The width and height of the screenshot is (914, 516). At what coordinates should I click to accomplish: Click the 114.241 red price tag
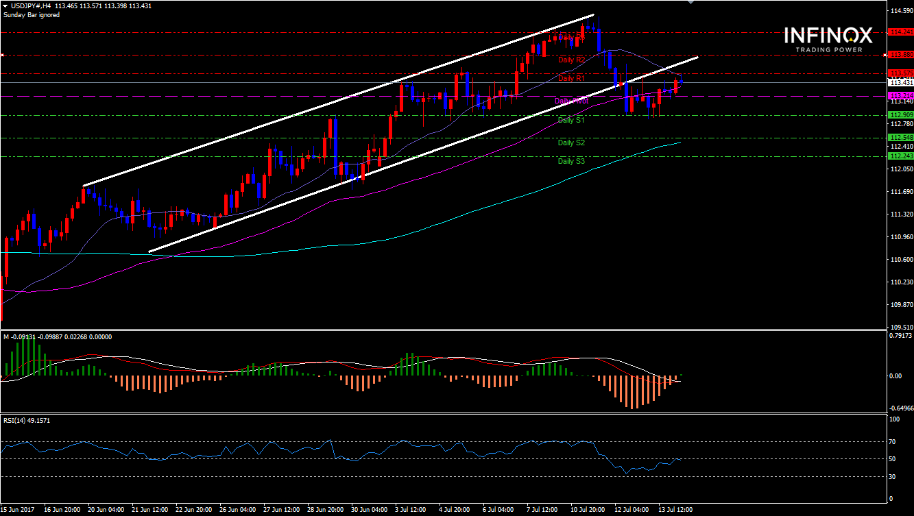pyautogui.click(x=900, y=32)
